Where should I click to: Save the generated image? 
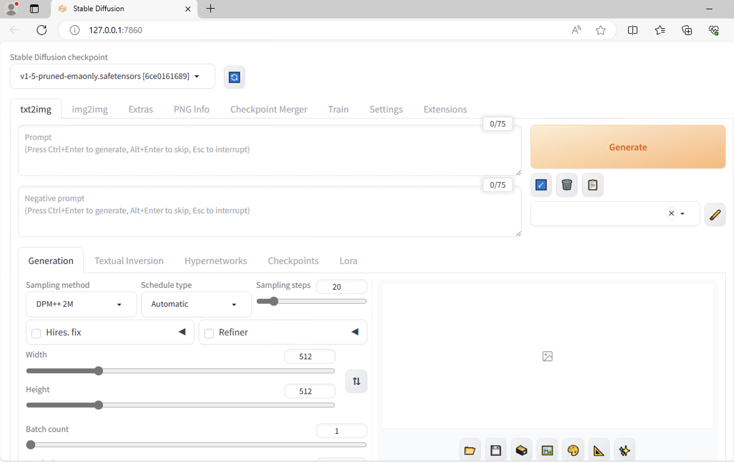[496, 450]
